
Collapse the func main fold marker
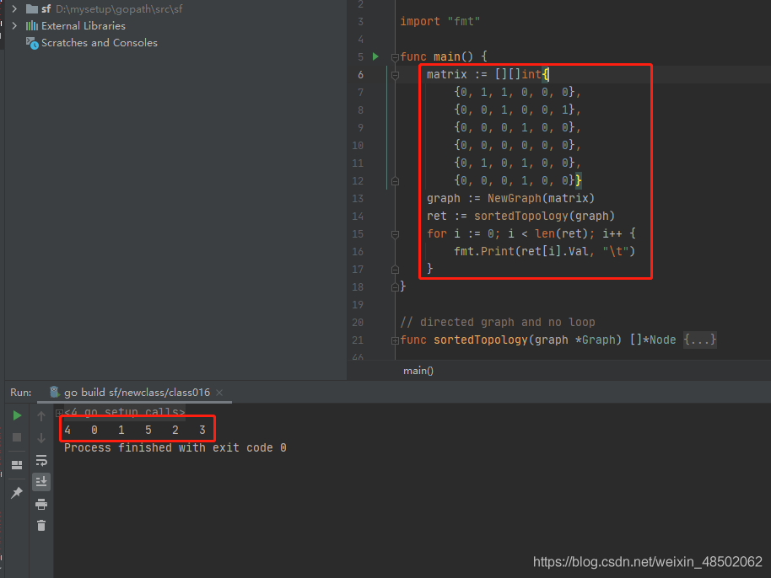click(x=395, y=57)
